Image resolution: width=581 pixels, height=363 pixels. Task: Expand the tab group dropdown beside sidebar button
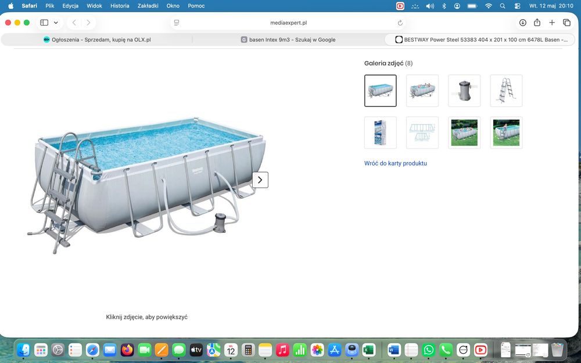click(56, 23)
